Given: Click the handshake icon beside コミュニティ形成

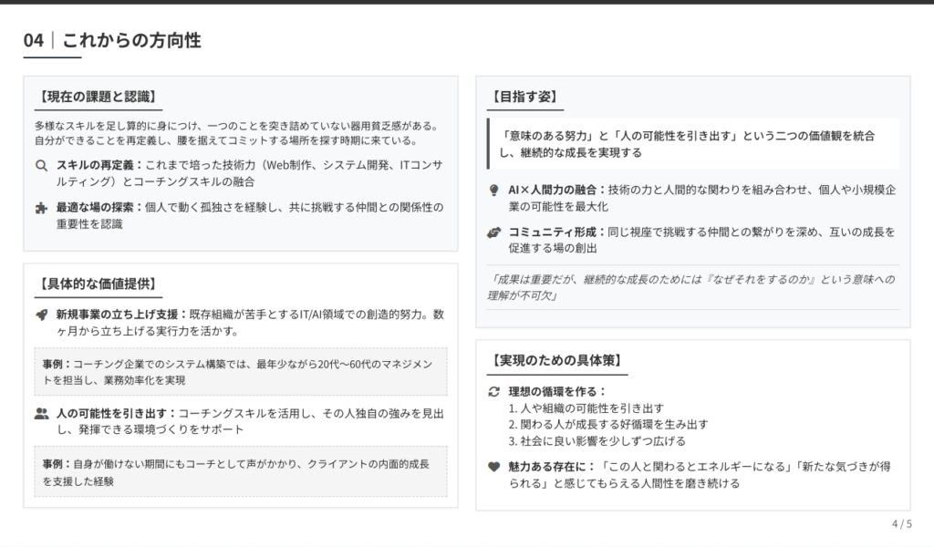Looking at the screenshot, I should point(493,232).
